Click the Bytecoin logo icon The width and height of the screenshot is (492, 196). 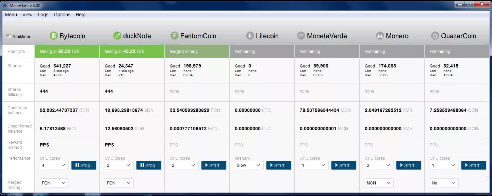pos(54,36)
